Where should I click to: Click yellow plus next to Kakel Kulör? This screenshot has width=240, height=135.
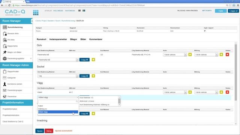click(x=190, y=92)
